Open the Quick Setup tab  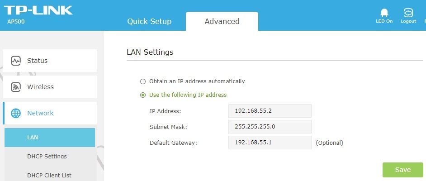[x=149, y=21]
